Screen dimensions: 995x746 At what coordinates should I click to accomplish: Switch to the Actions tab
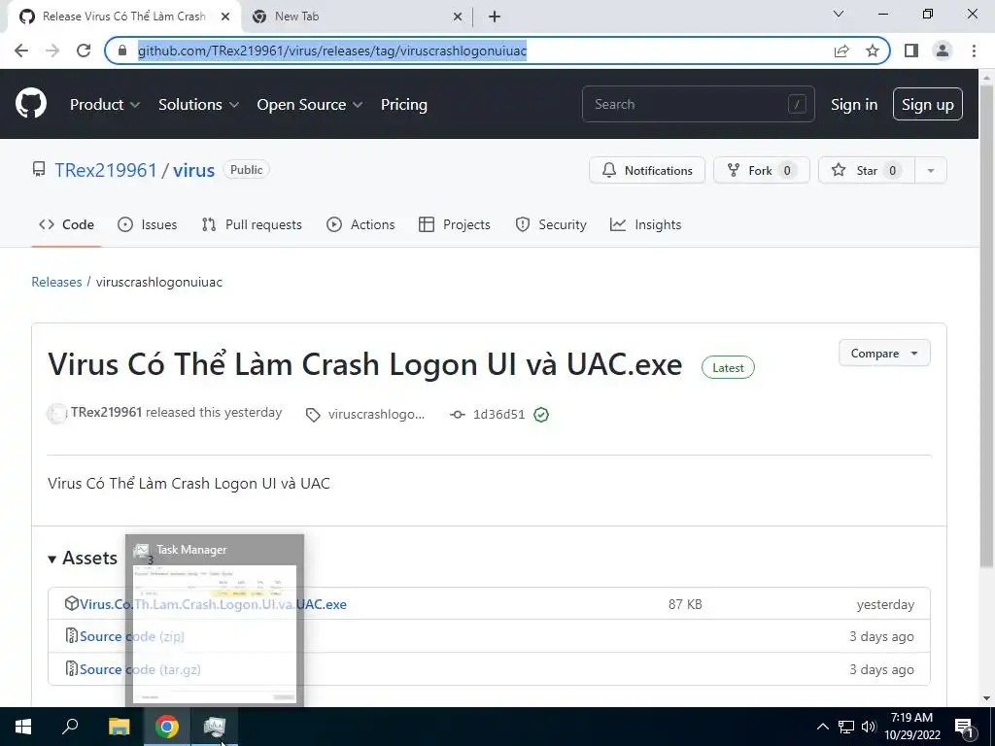[x=360, y=224]
